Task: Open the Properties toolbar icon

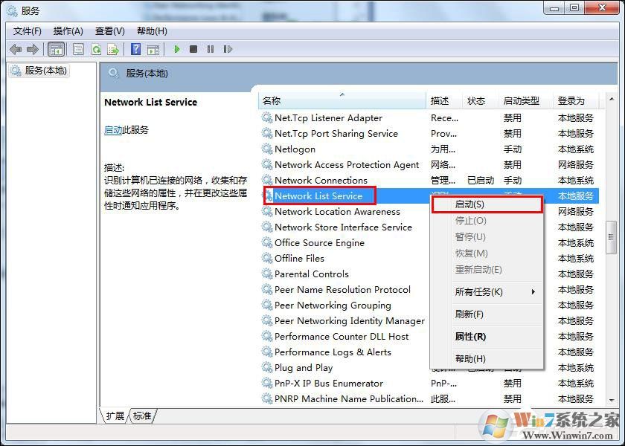Action: tap(78, 49)
